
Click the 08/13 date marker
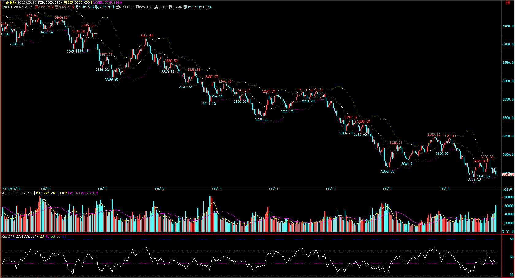388,189
